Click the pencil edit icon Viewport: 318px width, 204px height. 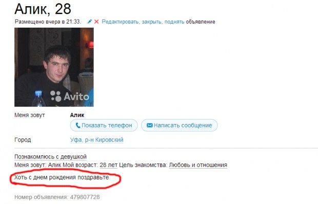click(90, 21)
